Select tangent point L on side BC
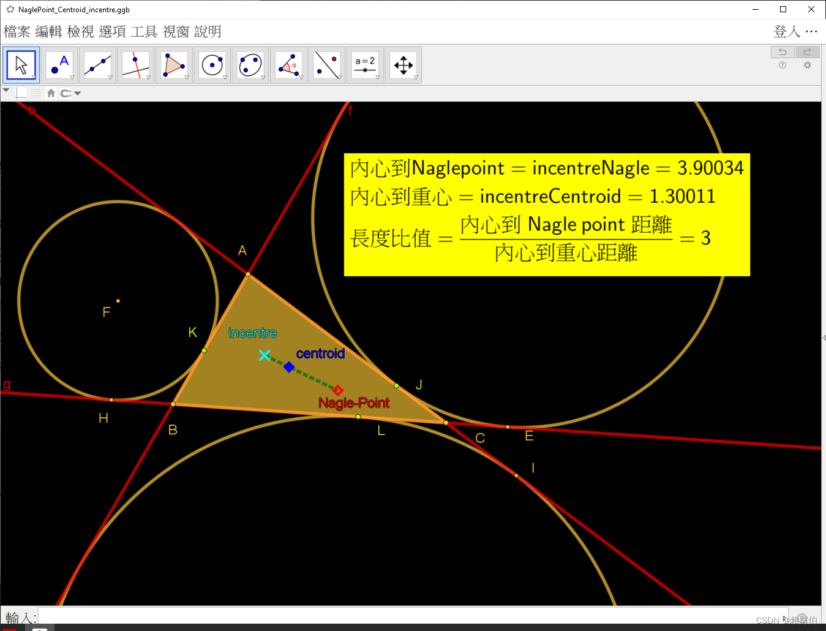The image size is (826, 631). [x=358, y=417]
